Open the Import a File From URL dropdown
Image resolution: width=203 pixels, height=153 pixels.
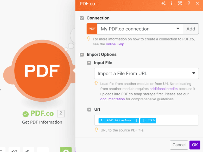pos(146,73)
